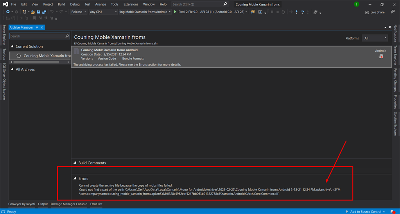
Task: Open the tab list dropdown arrow
Action: 385,27
